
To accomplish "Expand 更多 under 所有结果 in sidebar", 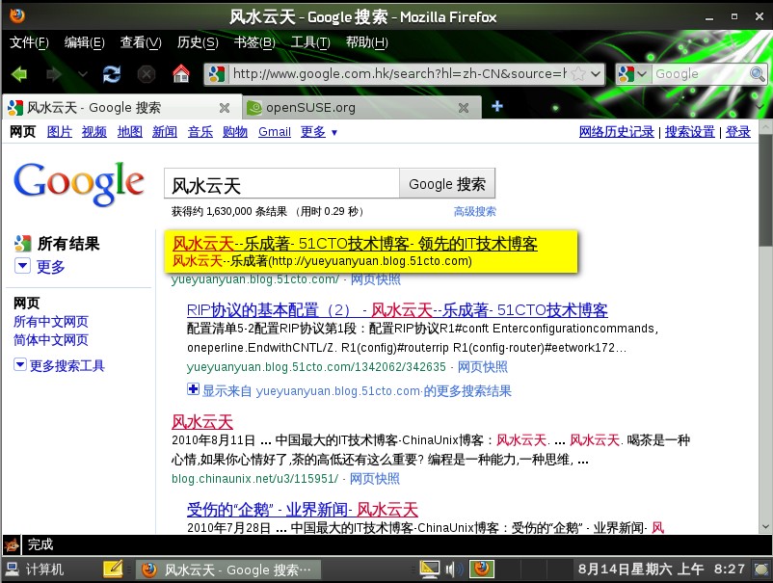I will tap(40, 267).
